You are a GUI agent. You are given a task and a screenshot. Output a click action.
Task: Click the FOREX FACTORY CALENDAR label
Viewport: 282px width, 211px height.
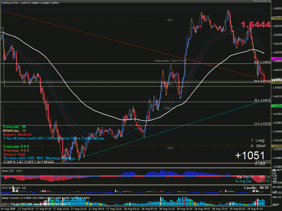[x=29, y=162]
